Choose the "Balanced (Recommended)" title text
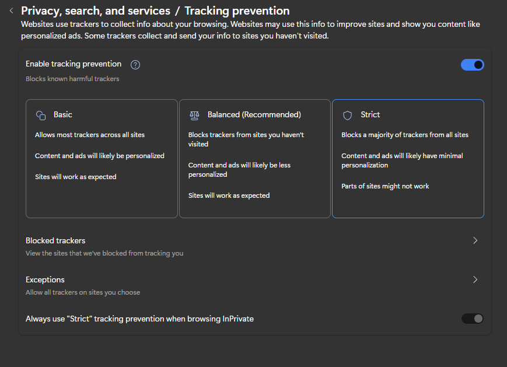The height and width of the screenshot is (367, 507). (x=254, y=115)
